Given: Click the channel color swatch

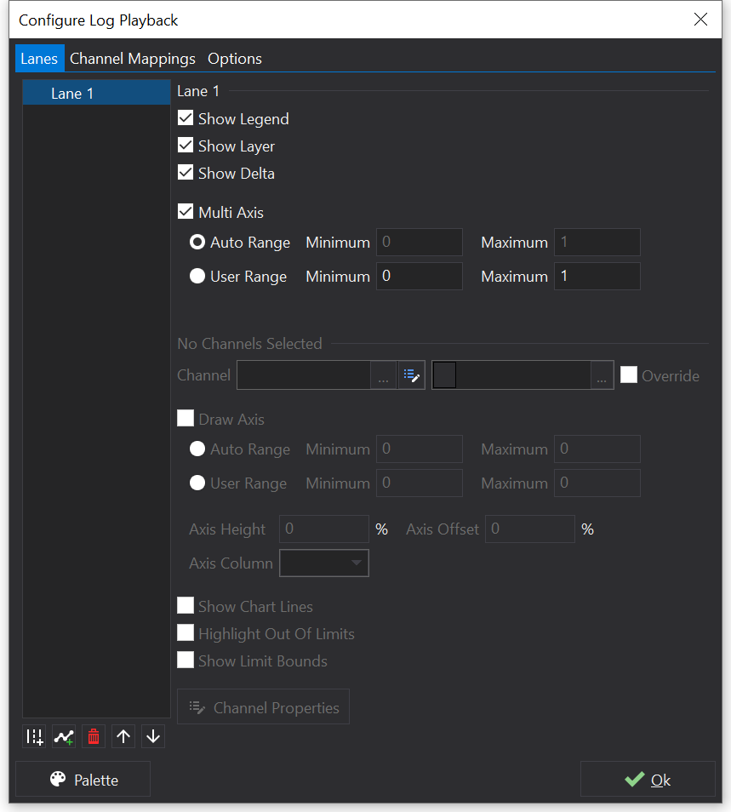Looking at the screenshot, I should (445, 375).
